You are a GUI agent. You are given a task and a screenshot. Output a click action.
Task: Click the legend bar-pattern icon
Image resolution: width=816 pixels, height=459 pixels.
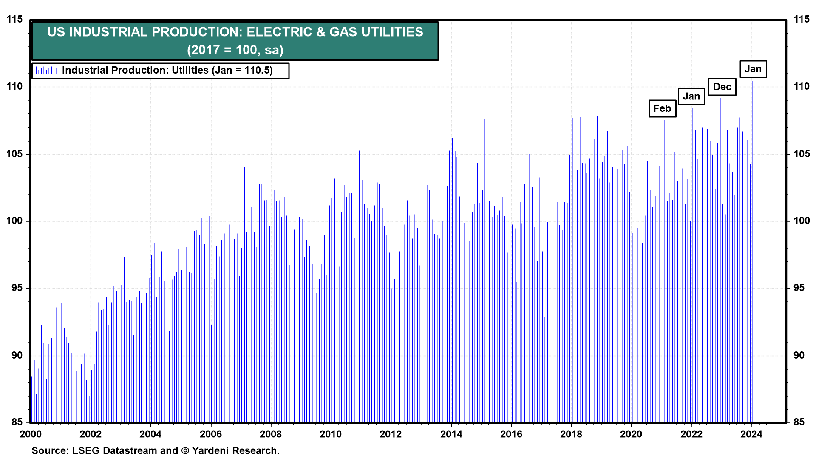(46, 71)
